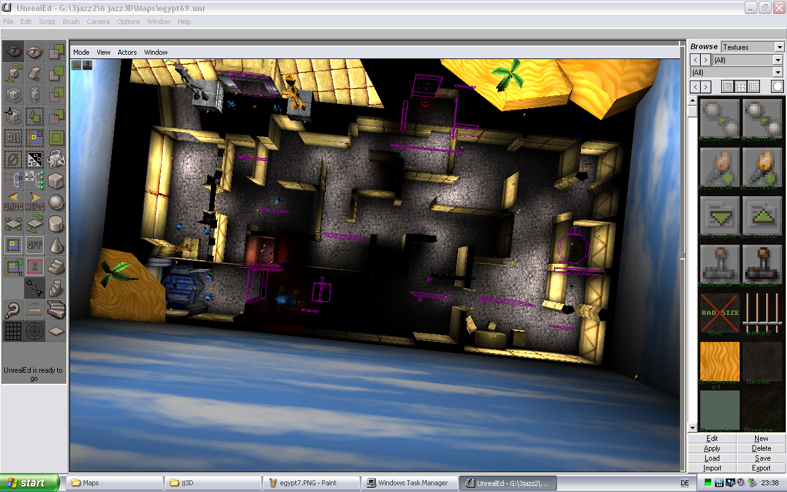Screen dimensions: 787x492
Task: Click the New texture button
Action: point(761,438)
